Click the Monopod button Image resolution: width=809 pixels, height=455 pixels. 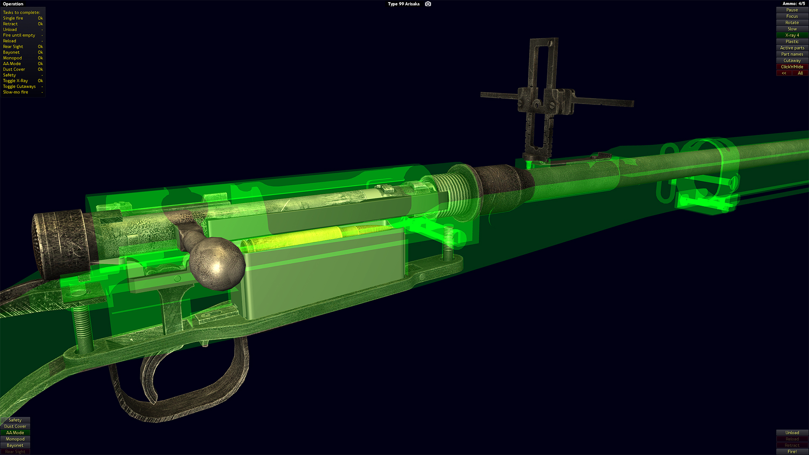coord(15,439)
